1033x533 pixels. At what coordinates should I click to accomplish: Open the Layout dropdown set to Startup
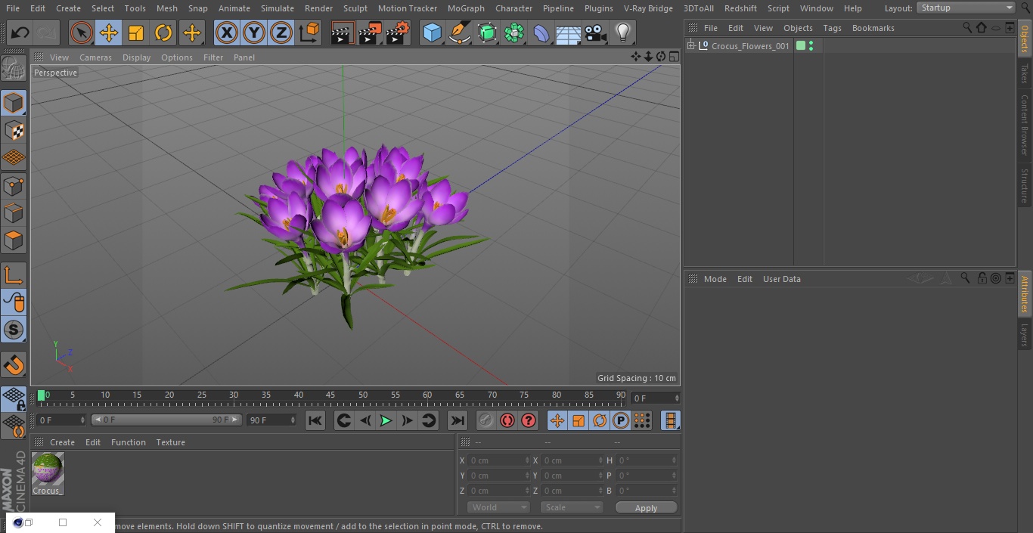pos(966,8)
